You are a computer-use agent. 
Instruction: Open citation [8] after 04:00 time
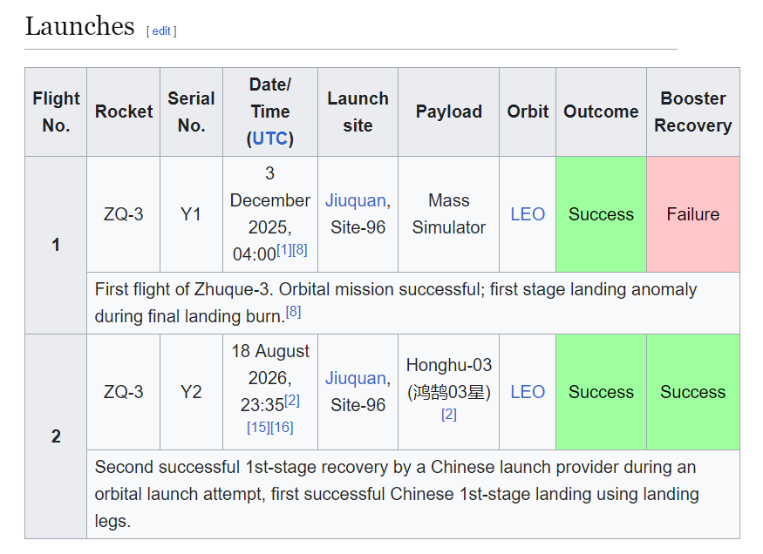click(x=300, y=250)
